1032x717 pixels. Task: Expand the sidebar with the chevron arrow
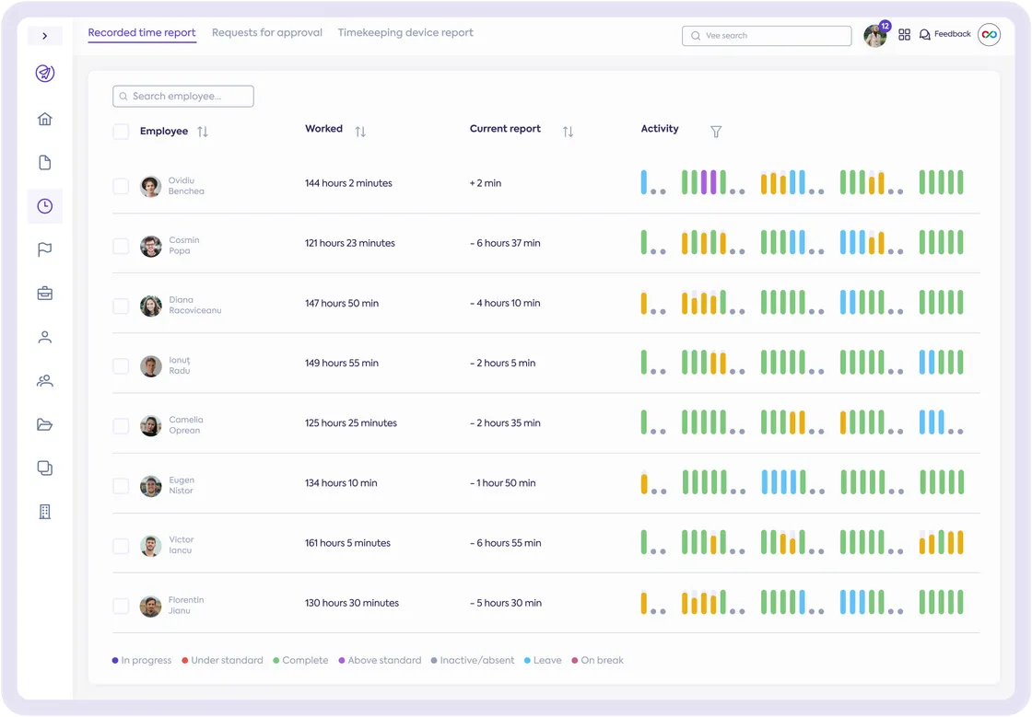coord(45,36)
